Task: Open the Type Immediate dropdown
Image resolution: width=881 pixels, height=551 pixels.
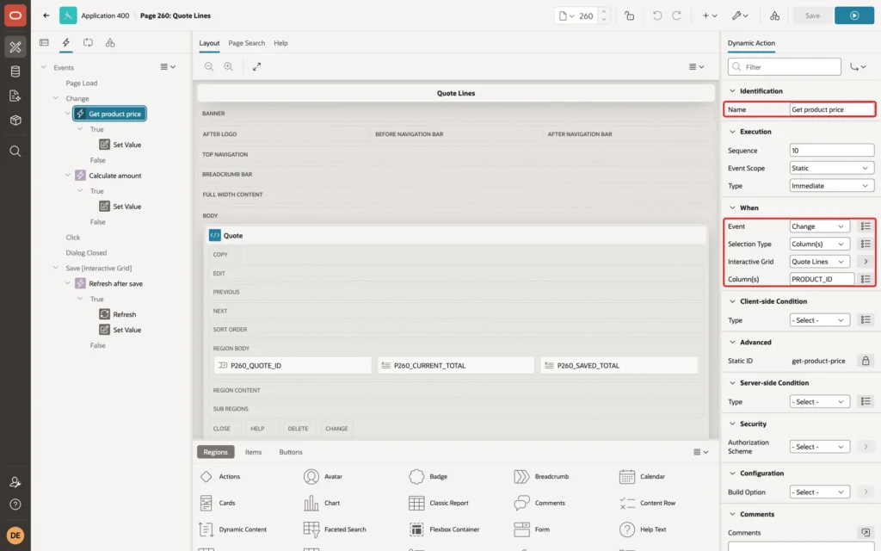Action: [831, 186]
